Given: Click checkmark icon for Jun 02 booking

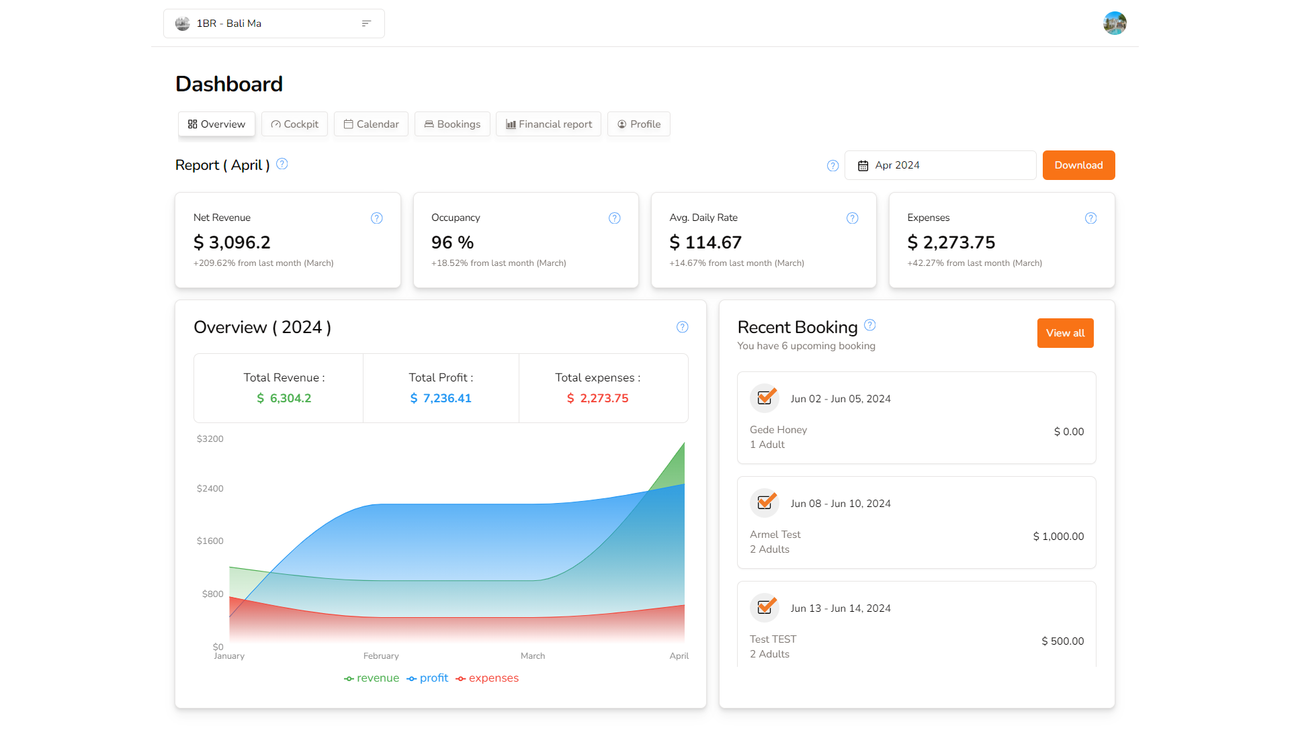Looking at the screenshot, I should point(765,398).
